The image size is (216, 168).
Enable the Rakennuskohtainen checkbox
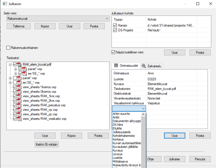pos(8,48)
